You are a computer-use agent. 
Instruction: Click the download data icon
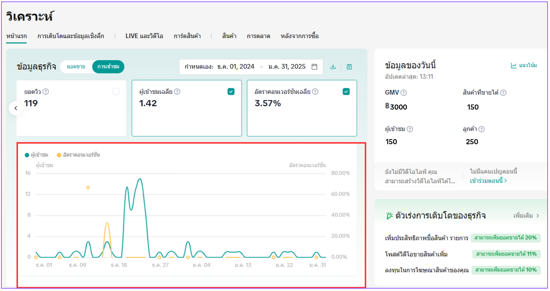[x=333, y=67]
